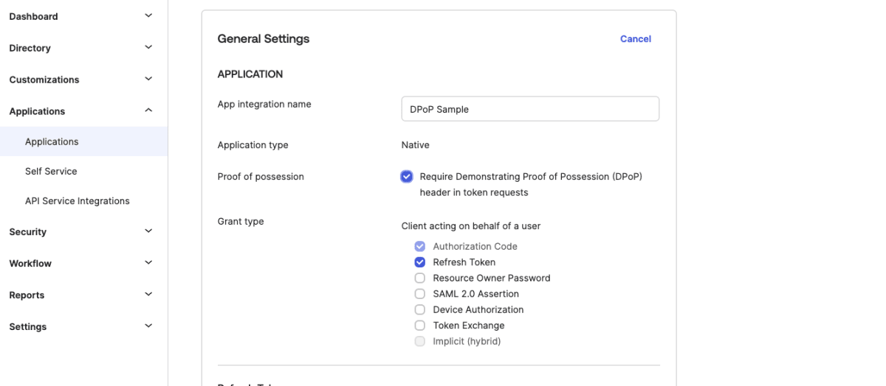Expand the Workflow section chevron
The image size is (886, 386).
[x=148, y=263]
